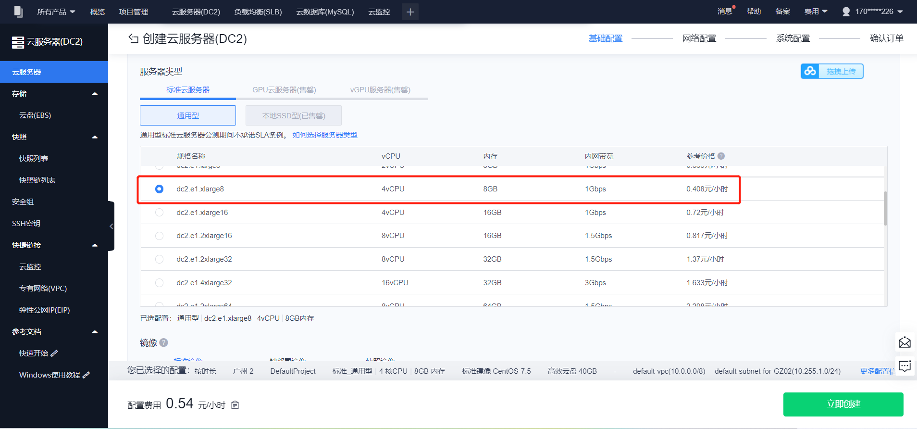Click the 云服务器(DC2) sidebar header icon
The width and height of the screenshot is (917, 429).
(18, 42)
